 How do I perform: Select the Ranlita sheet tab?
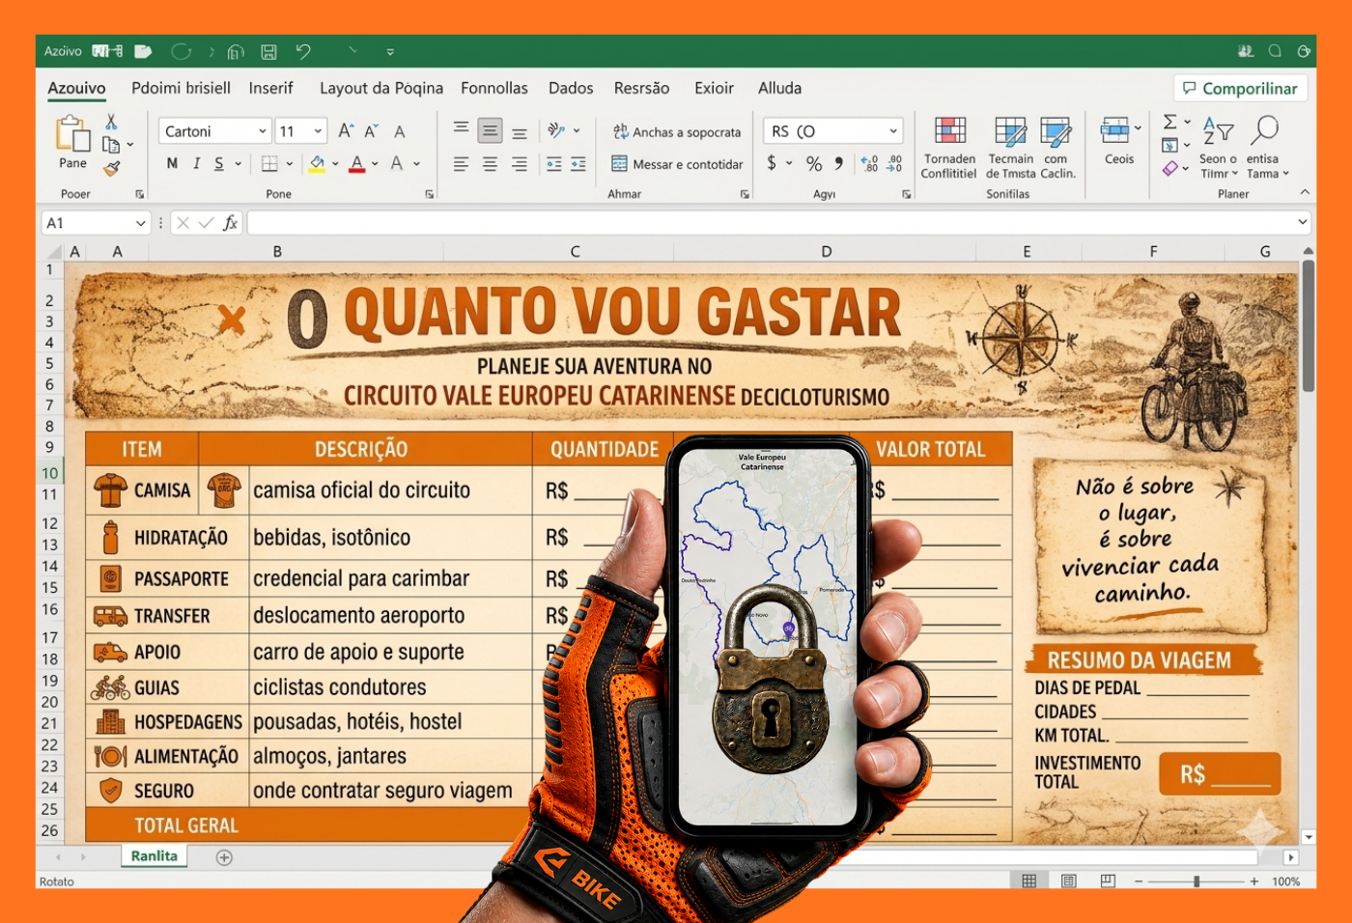click(155, 856)
